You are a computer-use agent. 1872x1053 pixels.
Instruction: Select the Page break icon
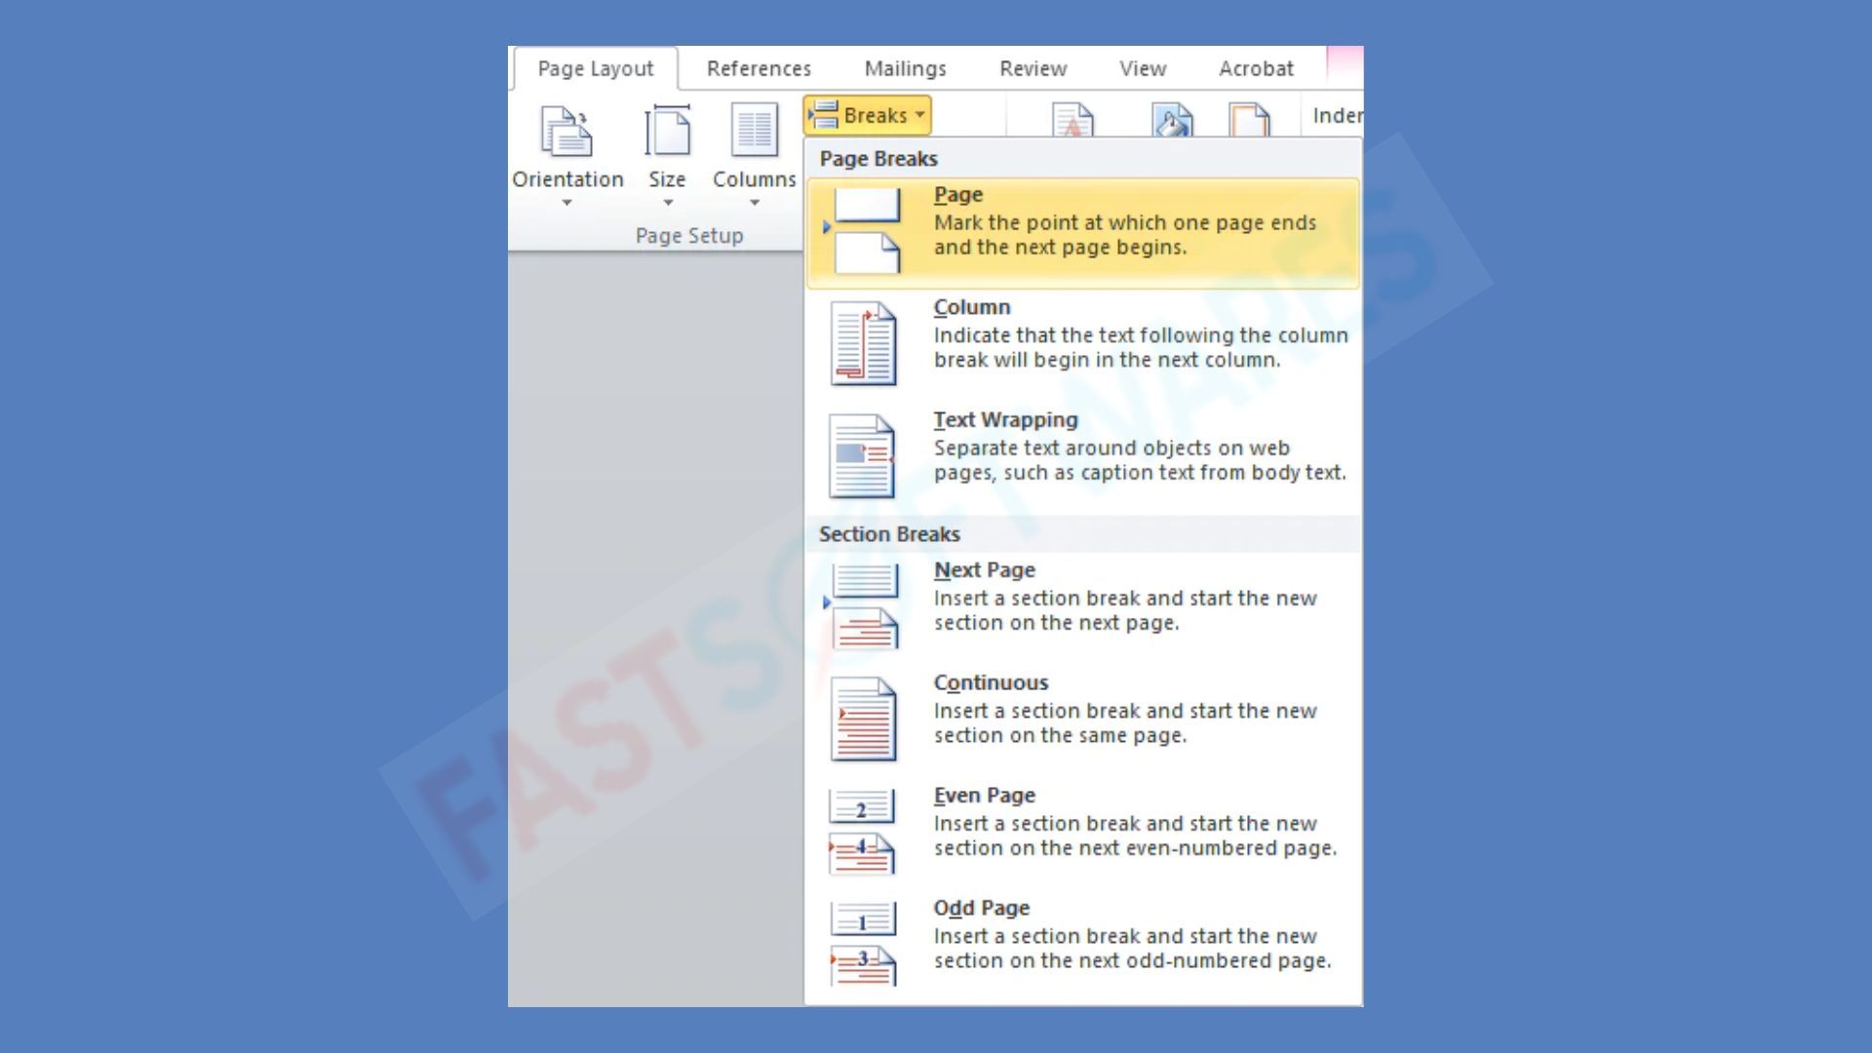coord(863,231)
